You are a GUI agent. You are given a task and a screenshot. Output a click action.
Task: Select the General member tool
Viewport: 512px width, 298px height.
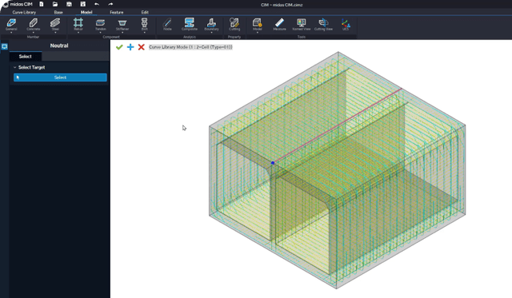tap(11, 24)
